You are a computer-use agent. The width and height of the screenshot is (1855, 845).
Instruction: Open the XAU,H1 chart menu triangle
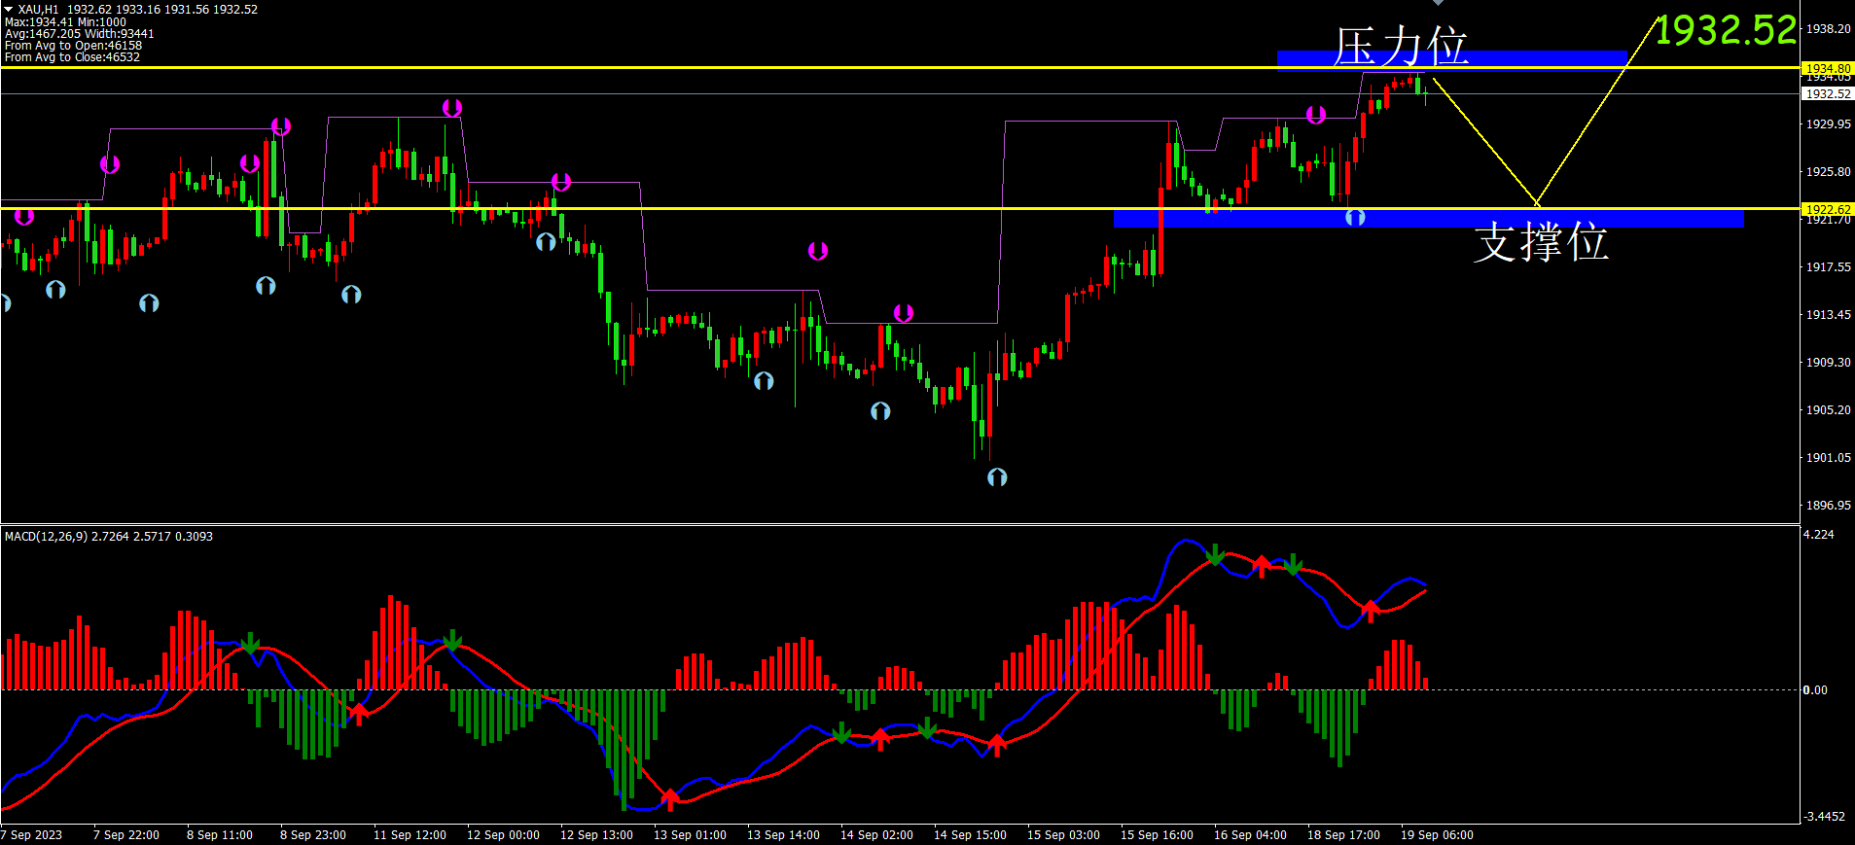[8, 9]
